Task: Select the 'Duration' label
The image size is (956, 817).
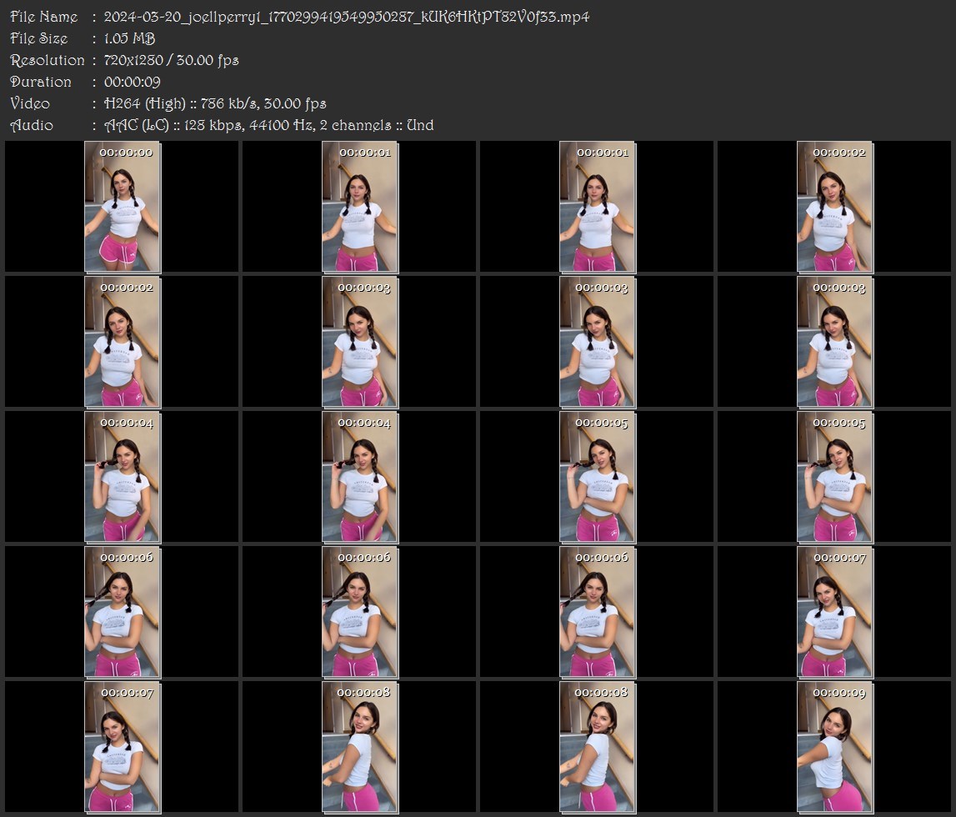Action: pos(41,82)
